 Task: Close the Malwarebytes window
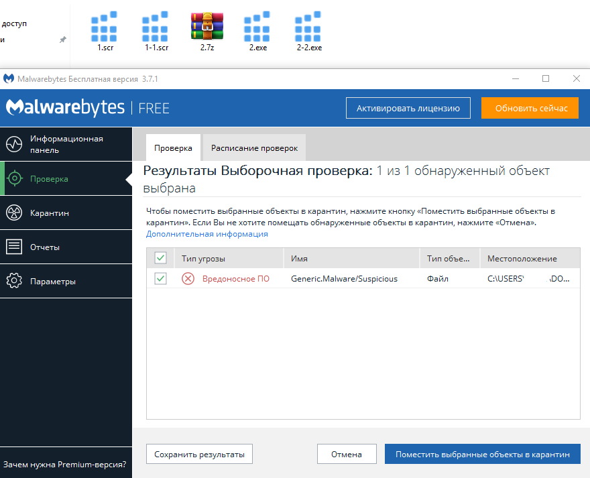click(x=576, y=78)
